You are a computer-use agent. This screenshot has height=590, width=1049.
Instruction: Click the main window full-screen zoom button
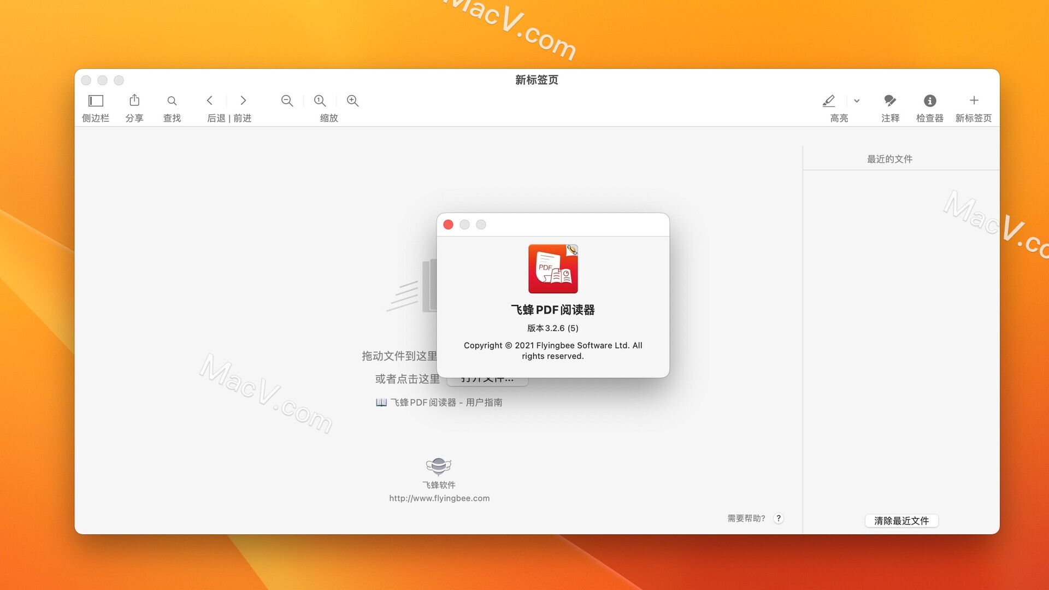tap(119, 80)
